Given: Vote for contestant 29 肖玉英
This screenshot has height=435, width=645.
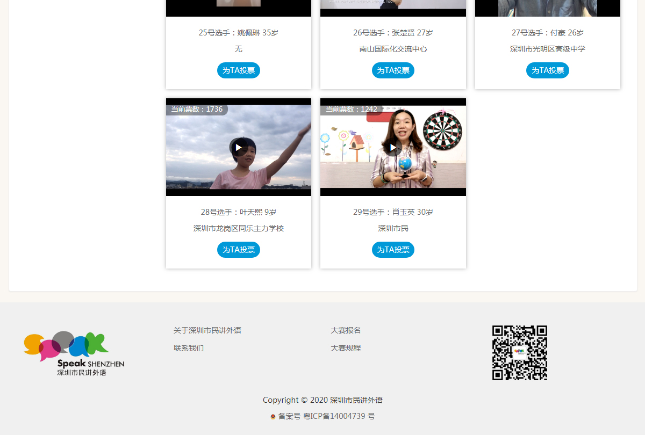Looking at the screenshot, I should 393,250.
